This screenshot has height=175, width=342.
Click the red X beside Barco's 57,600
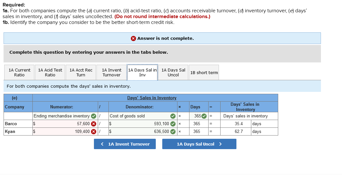(94, 124)
